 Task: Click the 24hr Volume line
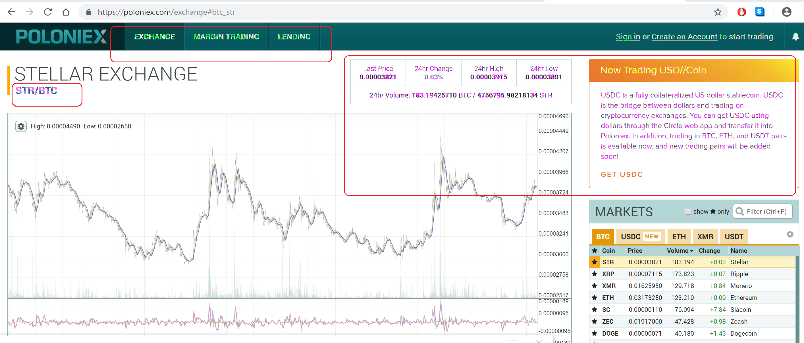click(461, 95)
